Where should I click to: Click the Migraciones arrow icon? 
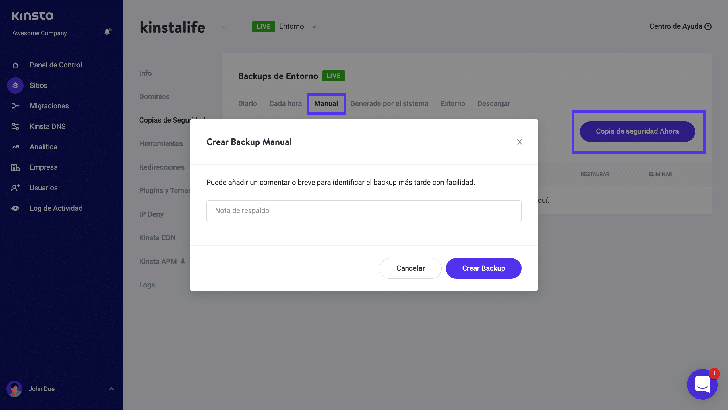click(x=15, y=106)
